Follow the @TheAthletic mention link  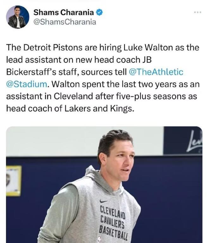156,72
